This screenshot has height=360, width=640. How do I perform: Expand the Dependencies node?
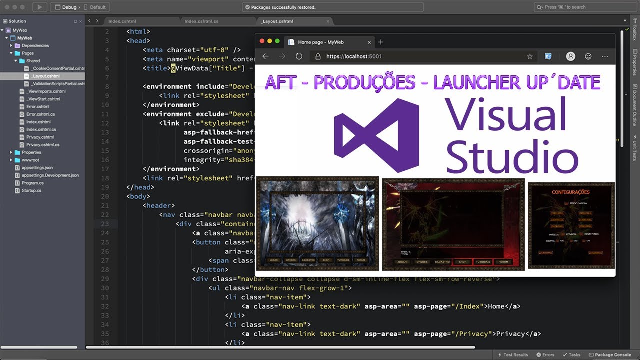click(x=11, y=45)
